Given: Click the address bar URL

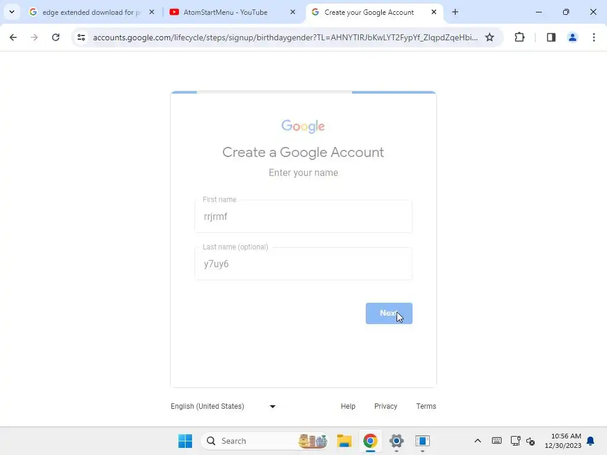Looking at the screenshot, I should 285,37.
